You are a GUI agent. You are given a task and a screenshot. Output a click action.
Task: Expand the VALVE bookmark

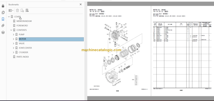[13, 44]
